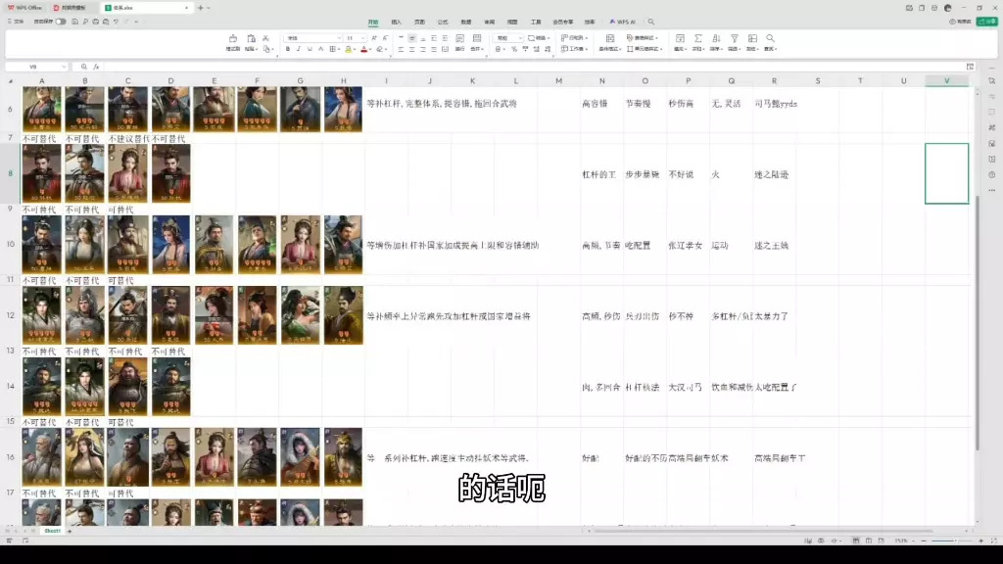Viewport: 1003px width, 564px height.
Task: Click the Filter funnel icon
Action: point(735,39)
